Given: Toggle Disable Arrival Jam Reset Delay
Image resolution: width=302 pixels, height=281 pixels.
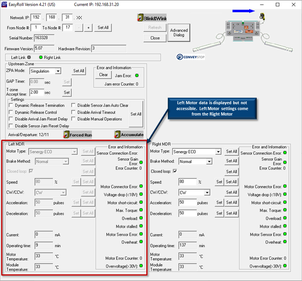Looking at the screenshot, I should click(x=11, y=119).
